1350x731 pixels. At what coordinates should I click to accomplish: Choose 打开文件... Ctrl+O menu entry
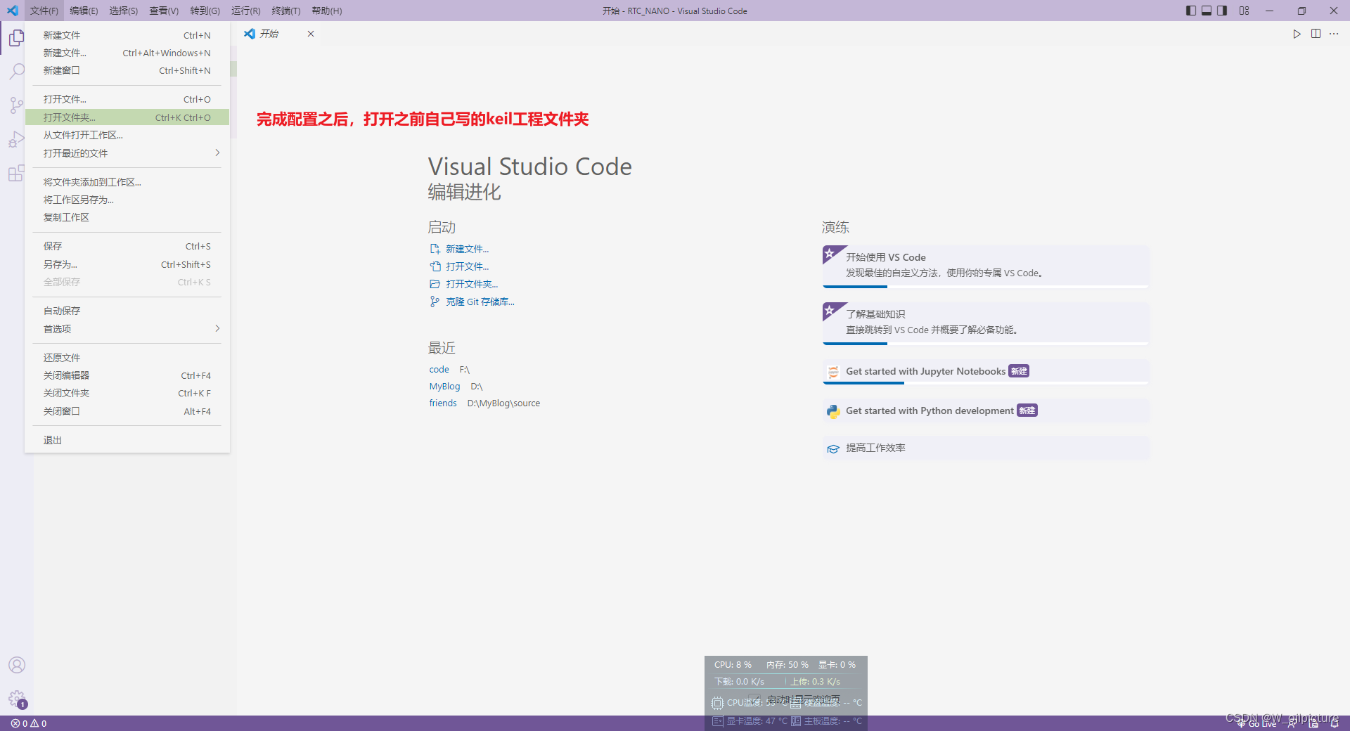pyautogui.click(x=127, y=99)
